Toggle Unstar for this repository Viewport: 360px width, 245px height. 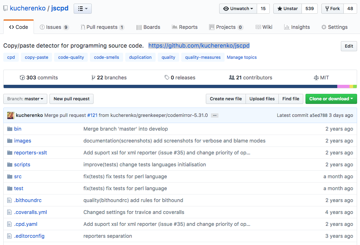(287, 9)
